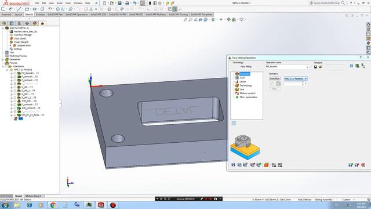Toggle checkbox for HSS_PC_CZ_faces operation

click(x=15, y=115)
